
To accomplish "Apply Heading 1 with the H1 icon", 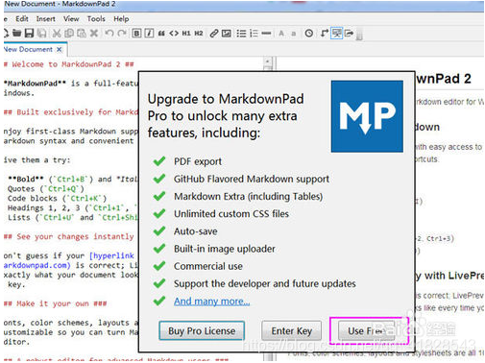I will 186,34.
